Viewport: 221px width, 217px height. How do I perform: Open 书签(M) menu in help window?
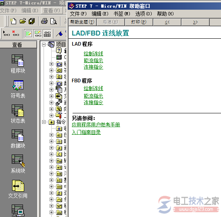[x=122, y=14]
